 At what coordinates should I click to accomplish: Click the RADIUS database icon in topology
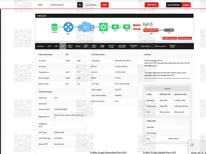(54, 27)
